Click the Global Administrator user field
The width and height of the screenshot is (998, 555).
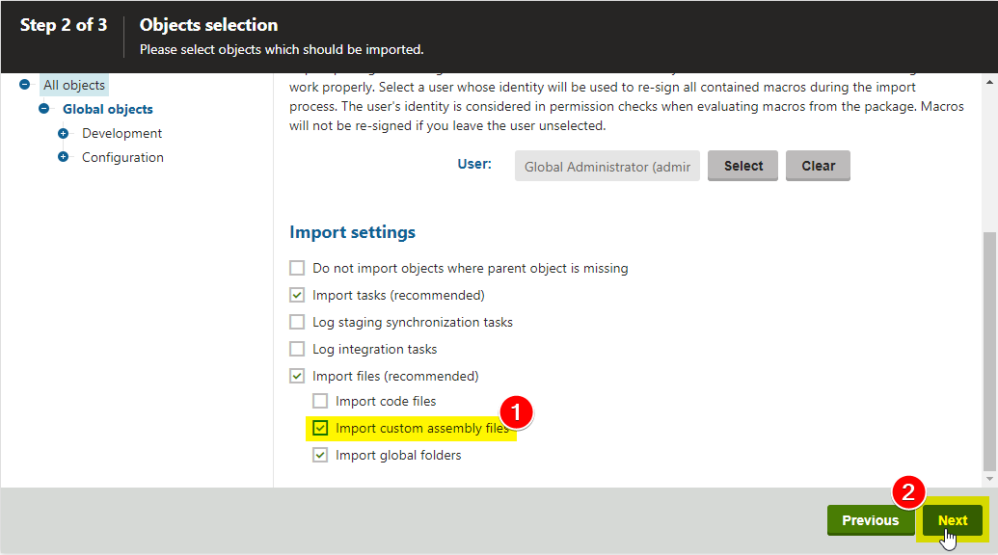[x=607, y=167]
